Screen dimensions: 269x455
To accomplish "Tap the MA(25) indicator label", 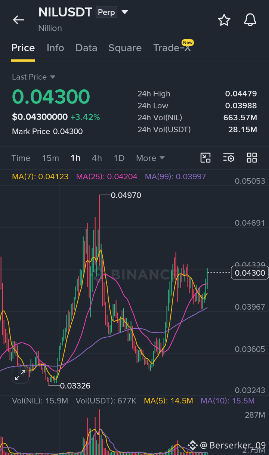I will [107, 177].
